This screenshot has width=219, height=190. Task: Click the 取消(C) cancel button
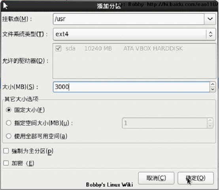tap(156, 178)
